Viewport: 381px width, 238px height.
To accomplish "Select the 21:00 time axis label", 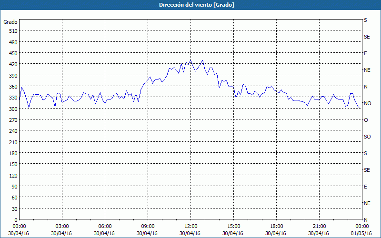I will (319, 227).
